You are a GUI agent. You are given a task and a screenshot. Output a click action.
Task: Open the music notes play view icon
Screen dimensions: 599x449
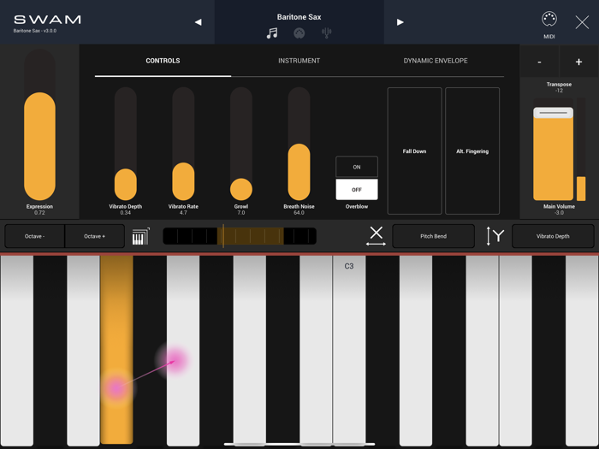coord(272,33)
